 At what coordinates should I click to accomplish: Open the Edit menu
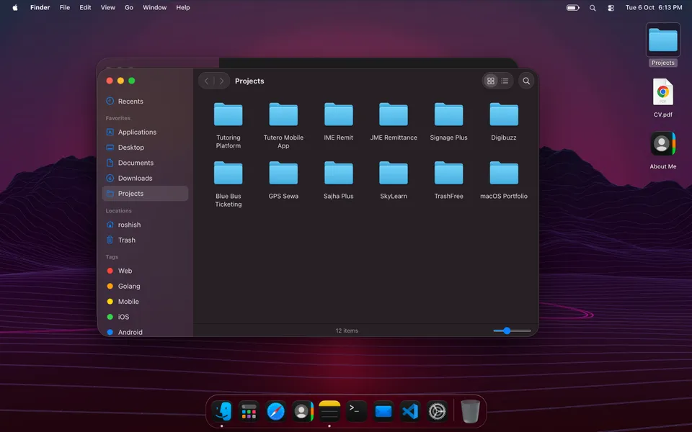coord(85,7)
